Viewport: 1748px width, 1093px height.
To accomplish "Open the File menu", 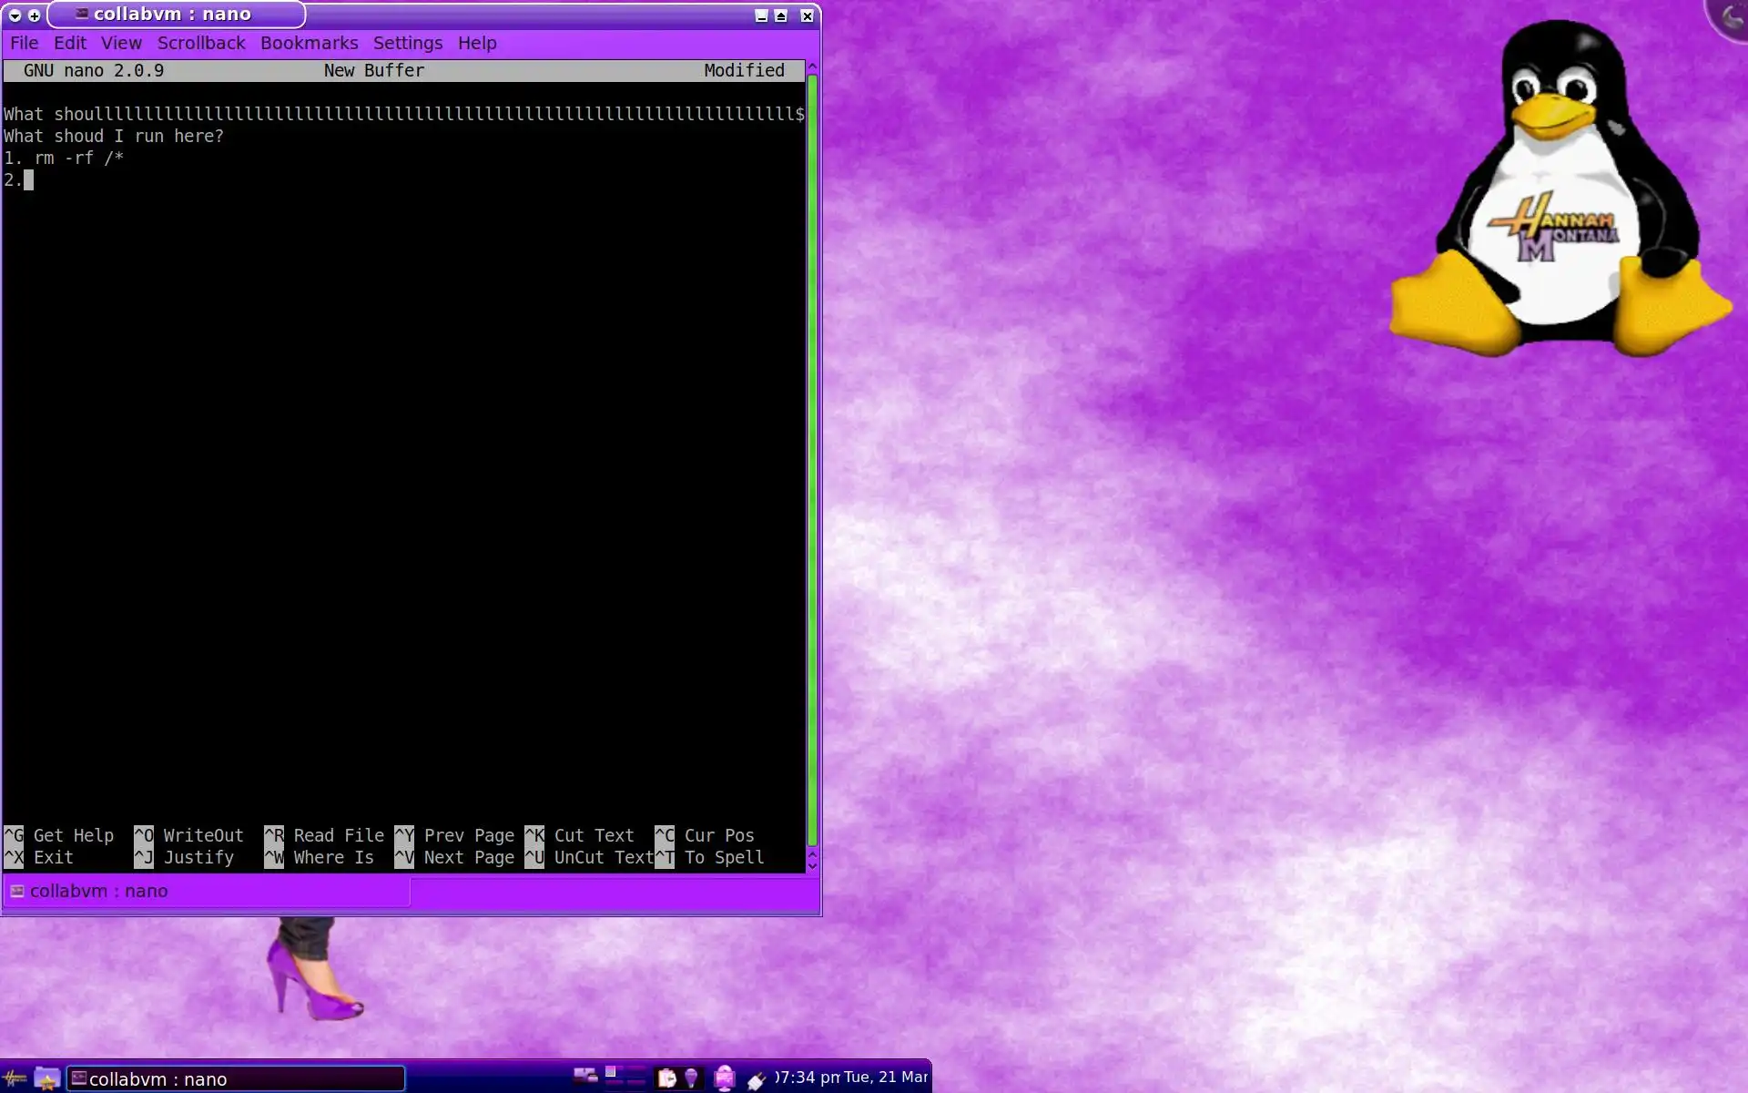I will (24, 43).
